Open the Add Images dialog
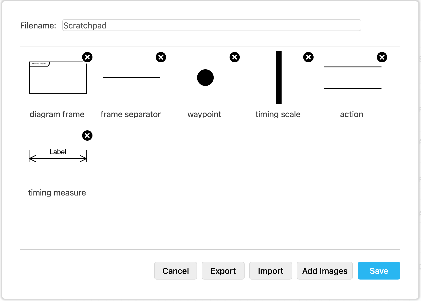Screen dimensions: 421x301 325,271
